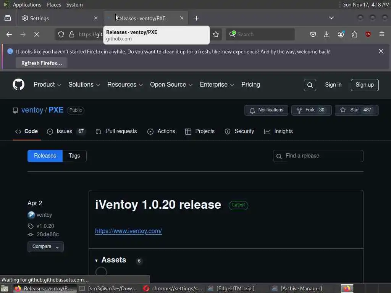The height and width of the screenshot is (293, 391).
Task: Go back to previous page
Action: [9, 34]
